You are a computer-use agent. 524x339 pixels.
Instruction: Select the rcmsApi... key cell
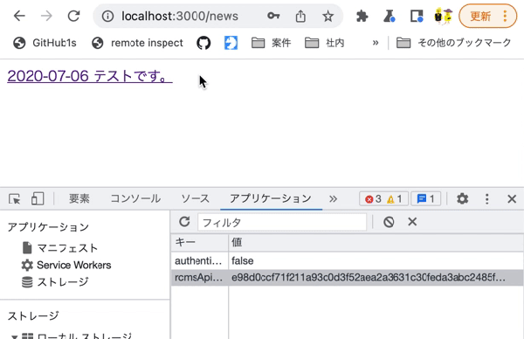click(199, 278)
